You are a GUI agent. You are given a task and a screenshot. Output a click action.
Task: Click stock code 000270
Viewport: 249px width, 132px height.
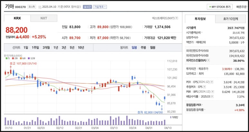[20, 7]
